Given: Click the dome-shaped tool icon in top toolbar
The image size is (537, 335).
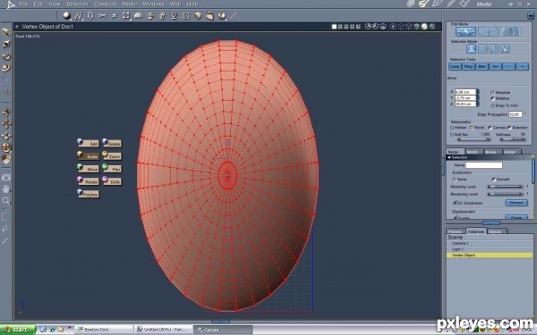Looking at the screenshot, I should coord(138,15).
